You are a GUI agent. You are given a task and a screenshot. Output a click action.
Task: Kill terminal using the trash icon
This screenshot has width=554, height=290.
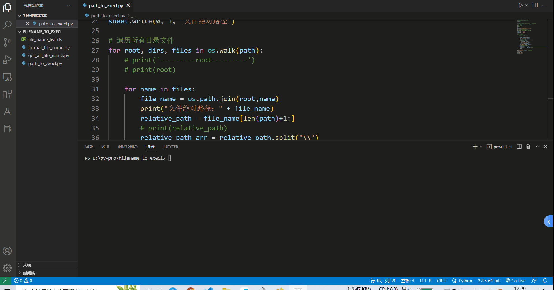(528, 147)
